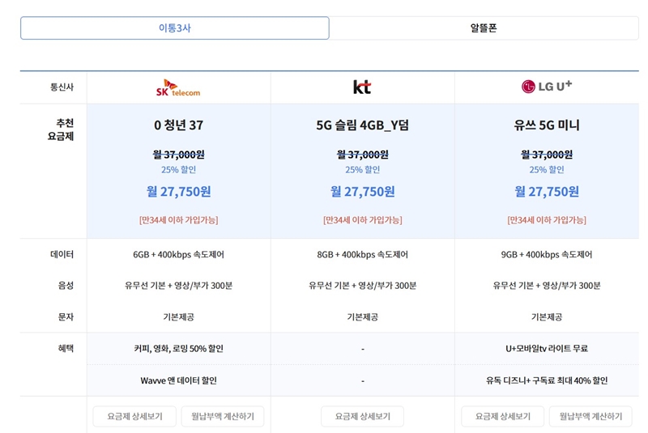Click LG U+'s discounted price 월 27,750원

click(546, 192)
